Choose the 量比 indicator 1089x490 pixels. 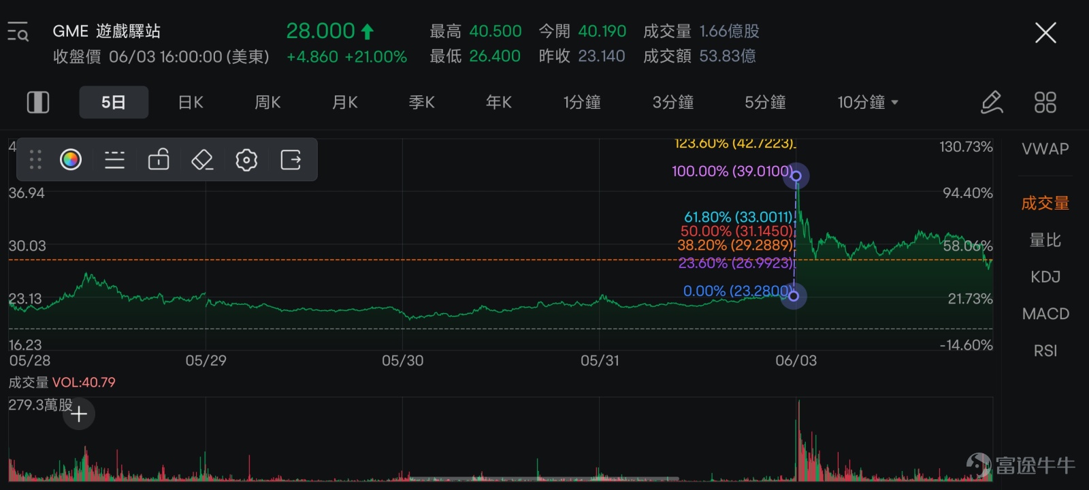[x=1045, y=240]
